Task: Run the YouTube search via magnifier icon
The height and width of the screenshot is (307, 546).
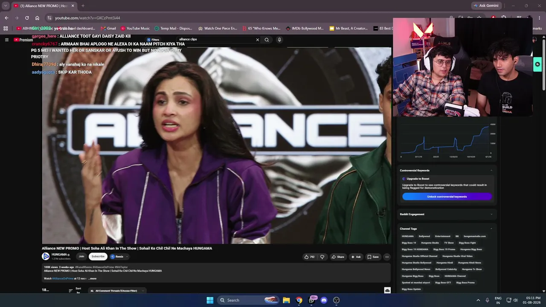Action: [x=267, y=40]
